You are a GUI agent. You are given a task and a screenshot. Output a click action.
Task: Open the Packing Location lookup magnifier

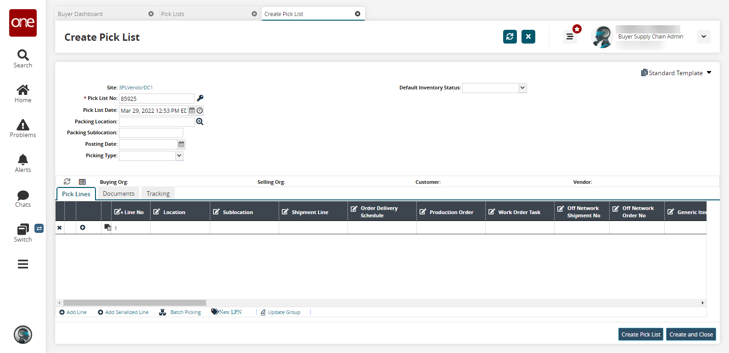pyautogui.click(x=200, y=121)
